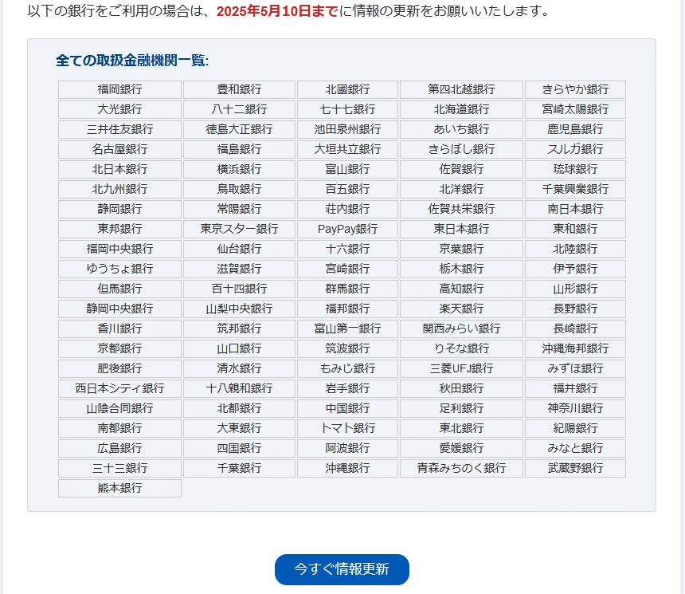Choose 静岡銀行 from the list
Screen dimensions: 685x594
tap(119, 209)
